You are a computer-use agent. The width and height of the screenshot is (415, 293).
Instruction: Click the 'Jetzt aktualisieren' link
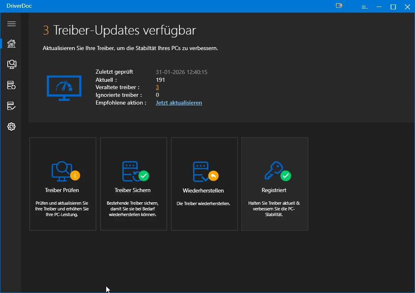point(179,103)
